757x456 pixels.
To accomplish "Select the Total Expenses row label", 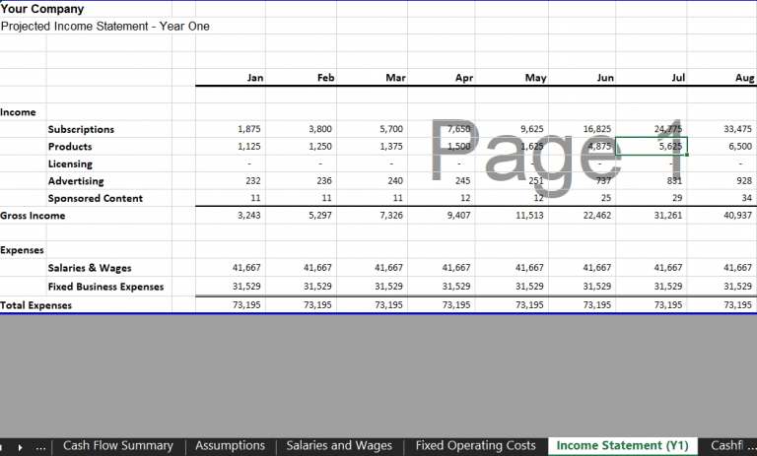I will [35, 305].
